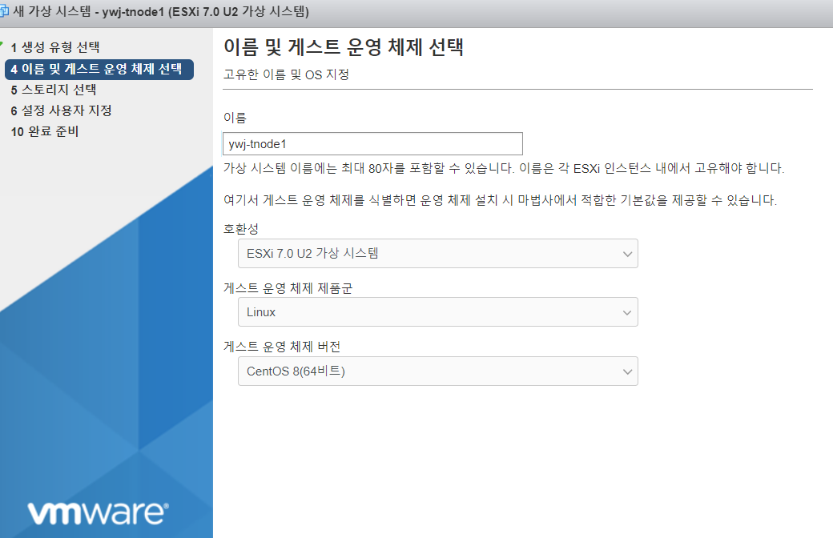Go to step 10 완료 준비
The height and width of the screenshot is (538, 833).
(45, 131)
